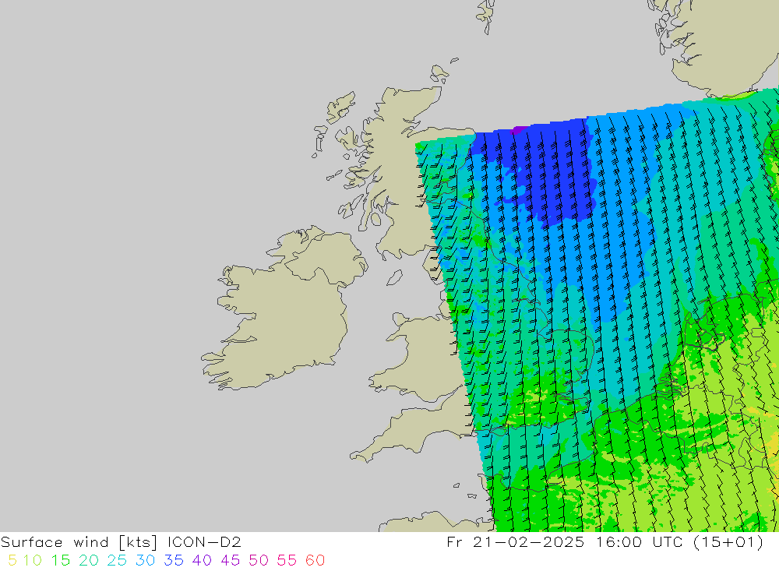Click the 55 kts legend value
Screen dimensions: 779x571
tap(287, 560)
